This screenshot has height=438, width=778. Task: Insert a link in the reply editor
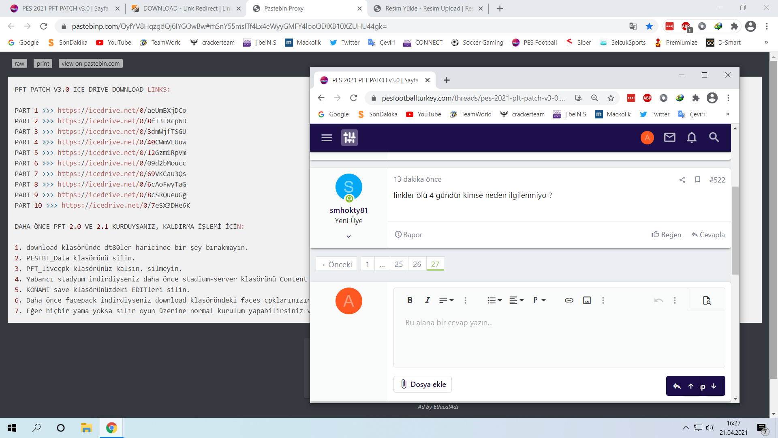pyautogui.click(x=569, y=300)
